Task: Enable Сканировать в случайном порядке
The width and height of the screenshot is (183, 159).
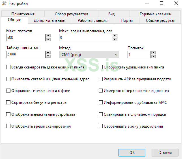Action: tap(101, 114)
